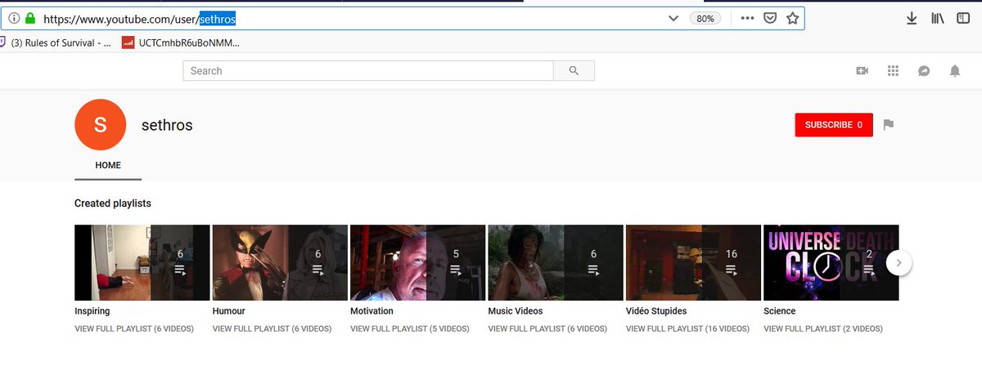Open the URL history dropdown arrow
Screen dimensions: 982x388
[673, 18]
